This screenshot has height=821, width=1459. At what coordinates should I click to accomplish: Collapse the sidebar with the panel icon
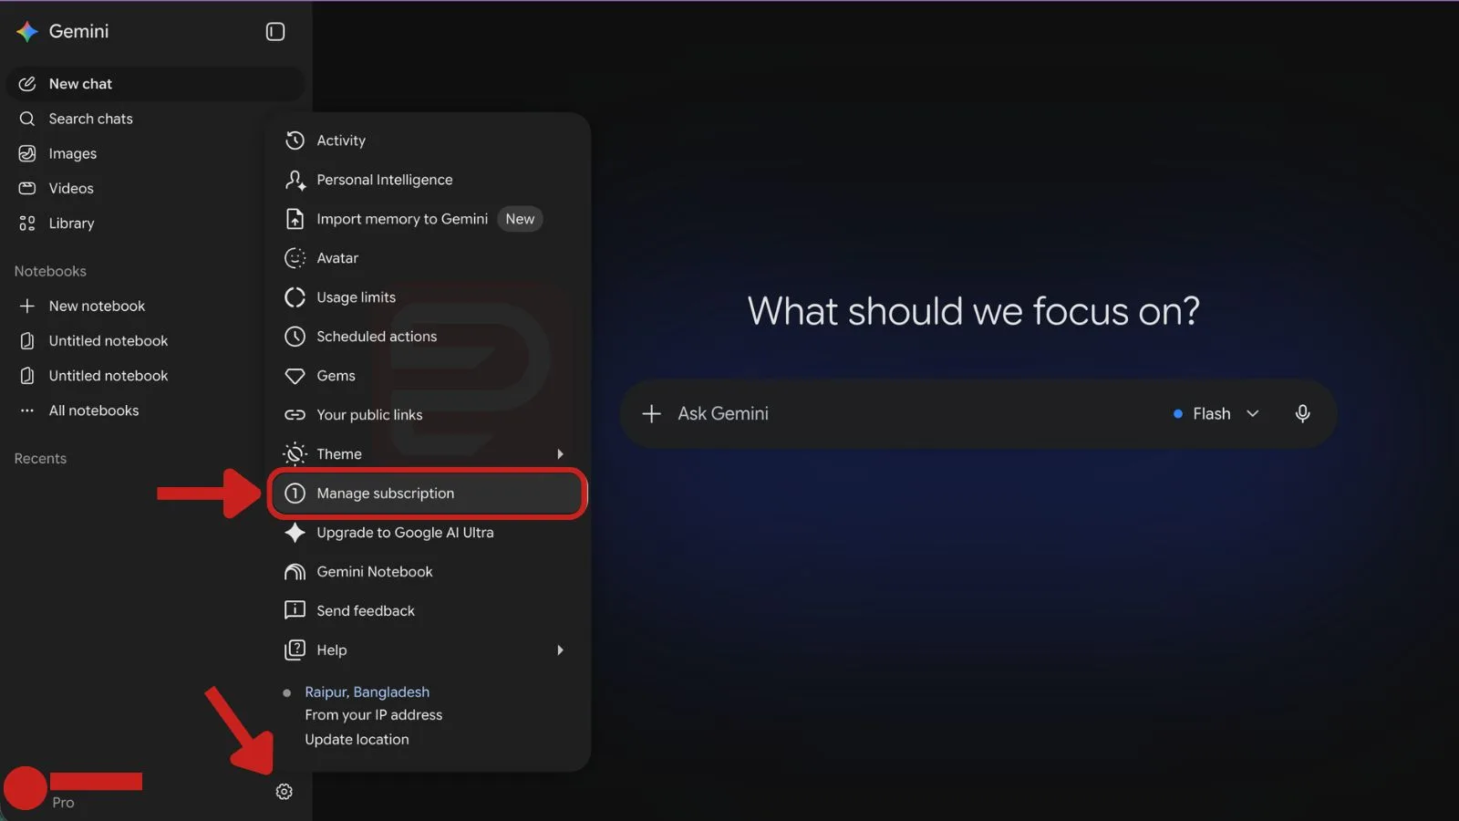pos(274,32)
